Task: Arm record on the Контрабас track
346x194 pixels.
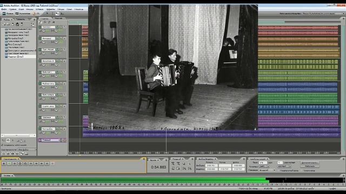Action: pyautogui.click(x=65, y=129)
